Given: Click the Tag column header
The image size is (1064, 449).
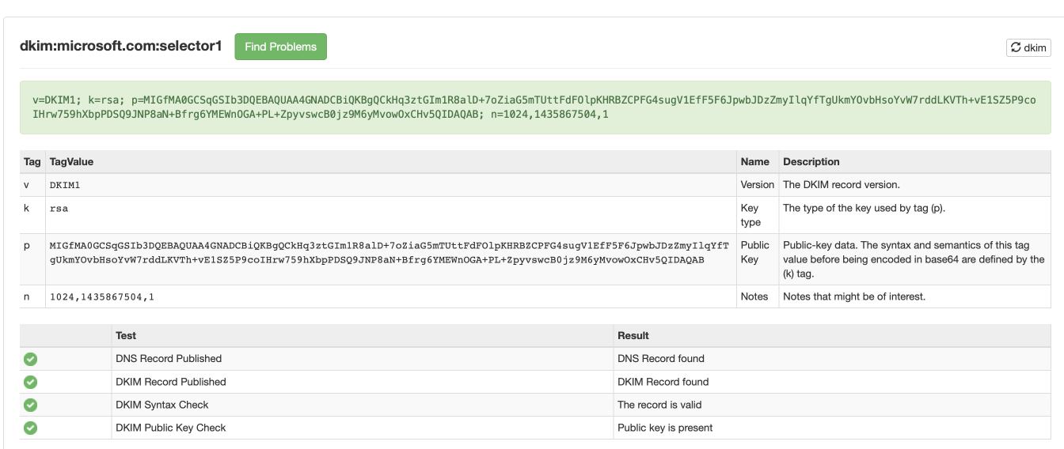Looking at the screenshot, I should [x=32, y=161].
